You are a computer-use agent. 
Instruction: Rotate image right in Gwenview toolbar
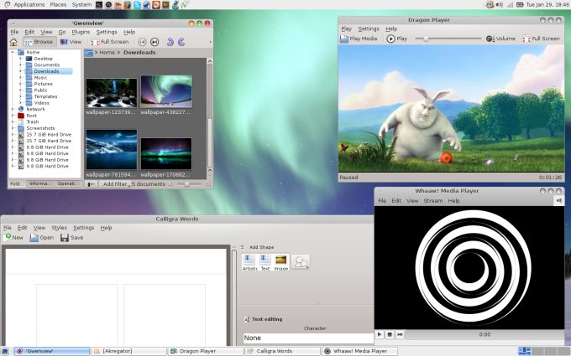[181, 42]
